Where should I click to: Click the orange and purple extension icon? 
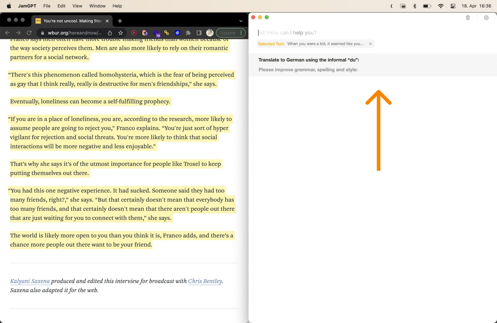[145, 33]
